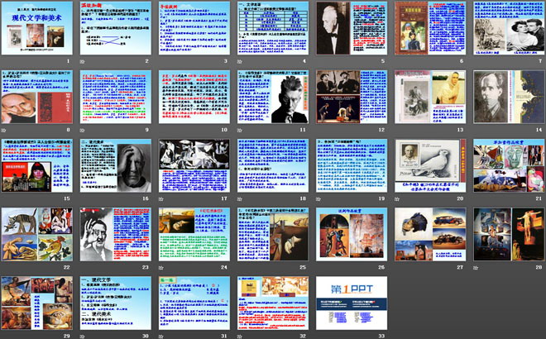
Task: Select slide 13 with woman in headscarf
Action: pos(430,97)
